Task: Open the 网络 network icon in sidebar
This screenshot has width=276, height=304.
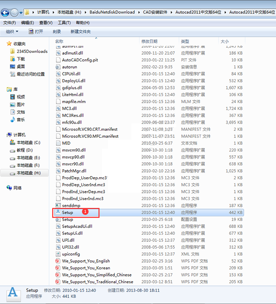Action: tap(9, 188)
